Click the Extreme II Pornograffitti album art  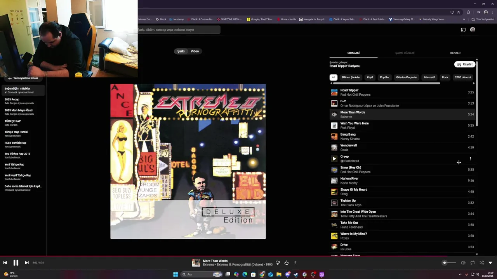pyautogui.click(x=188, y=161)
